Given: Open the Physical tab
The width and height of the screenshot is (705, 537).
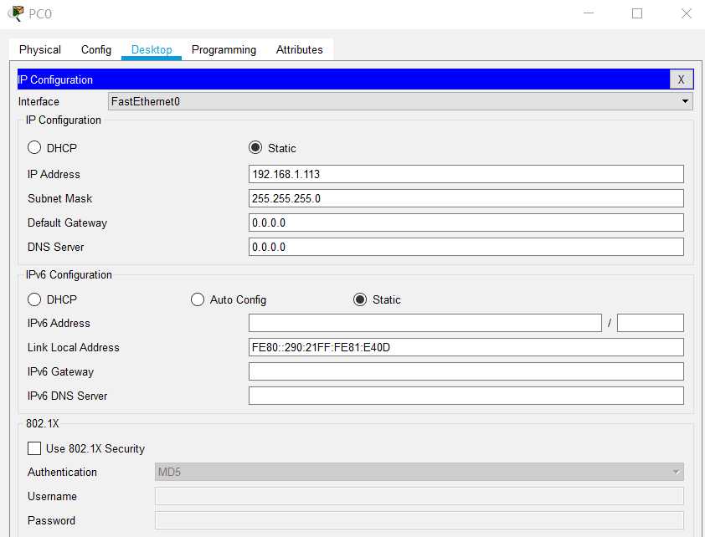Looking at the screenshot, I should click(x=40, y=49).
